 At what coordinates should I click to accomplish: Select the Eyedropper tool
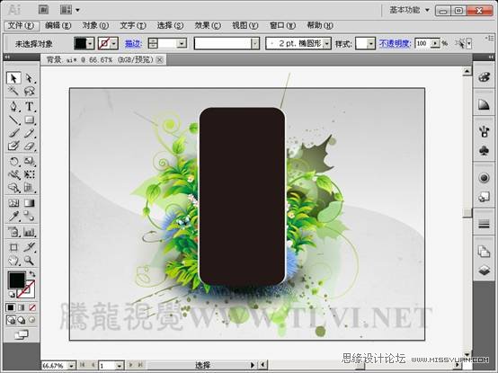coord(13,217)
